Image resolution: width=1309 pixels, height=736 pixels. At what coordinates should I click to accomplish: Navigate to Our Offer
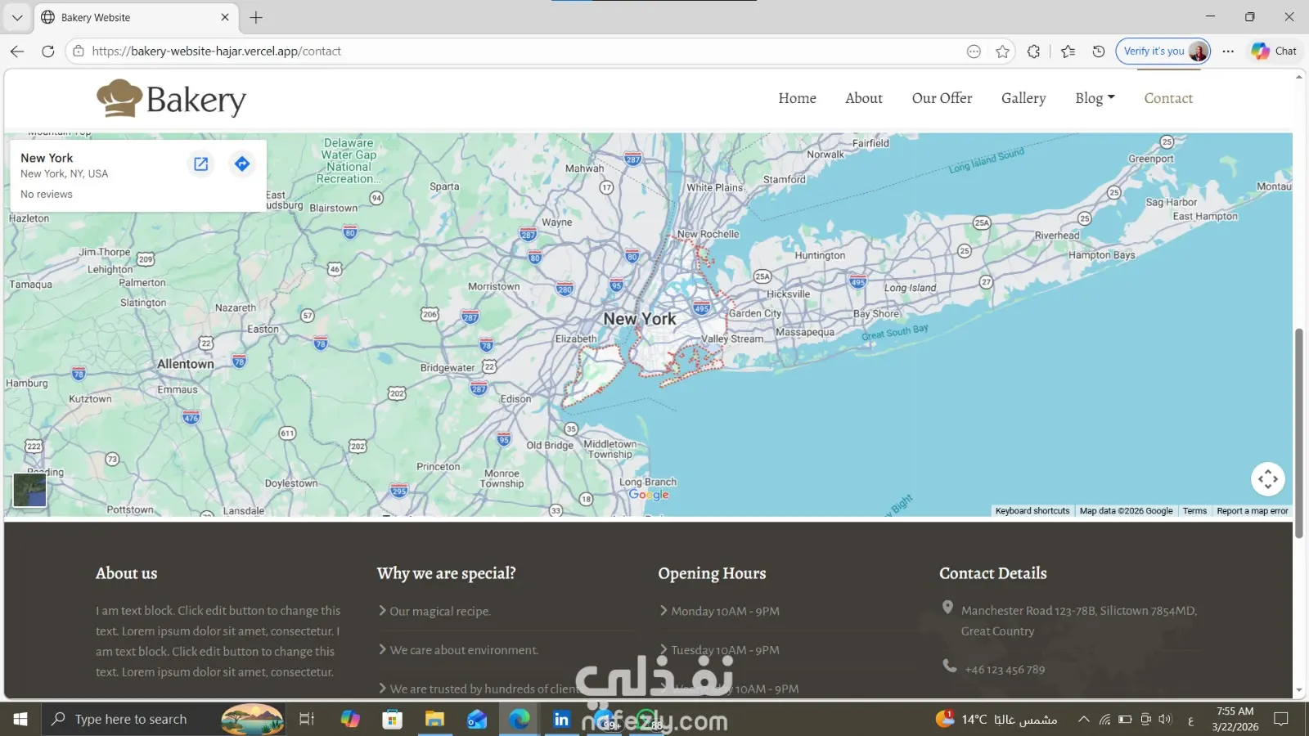tap(942, 98)
